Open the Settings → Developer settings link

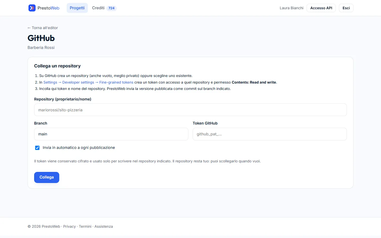click(88, 82)
